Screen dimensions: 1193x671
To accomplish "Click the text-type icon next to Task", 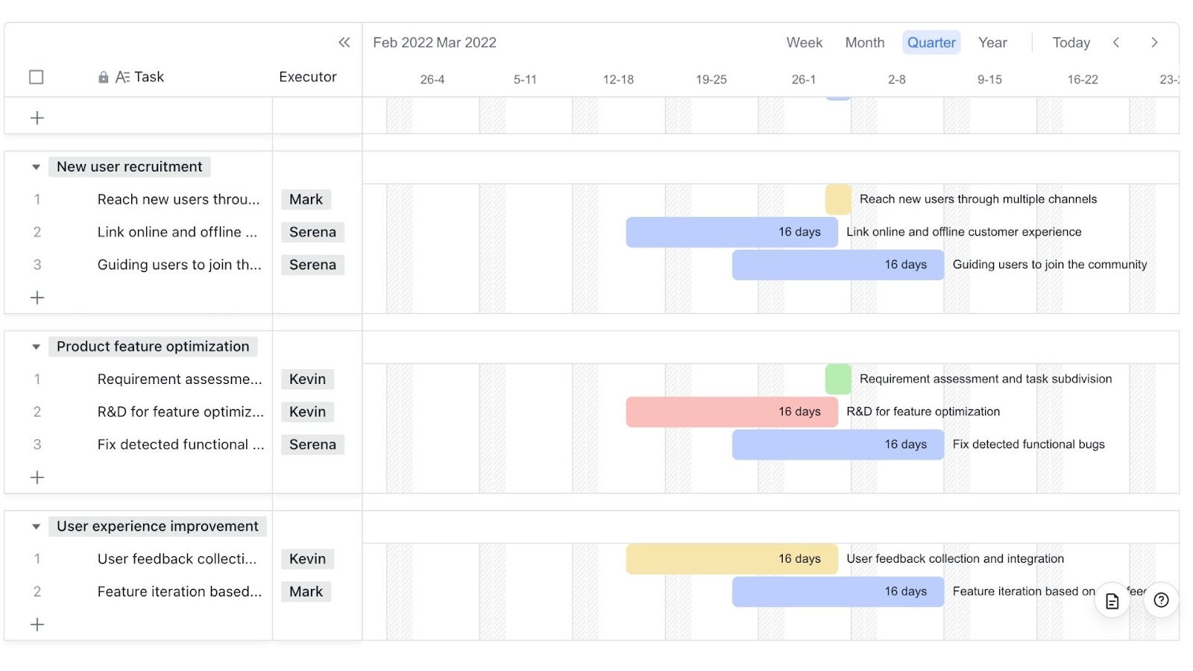I will click(x=123, y=78).
